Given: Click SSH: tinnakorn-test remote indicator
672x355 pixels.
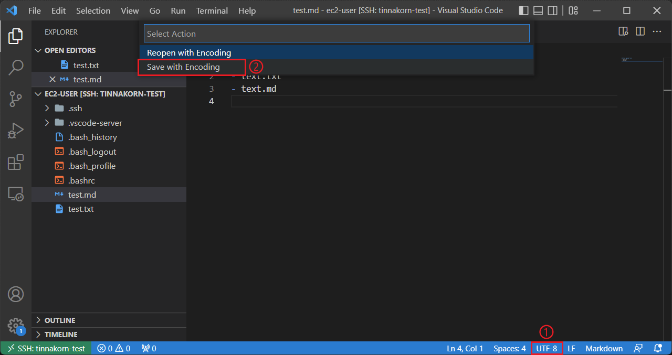Looking at the screenshot, I should point(46,348).
